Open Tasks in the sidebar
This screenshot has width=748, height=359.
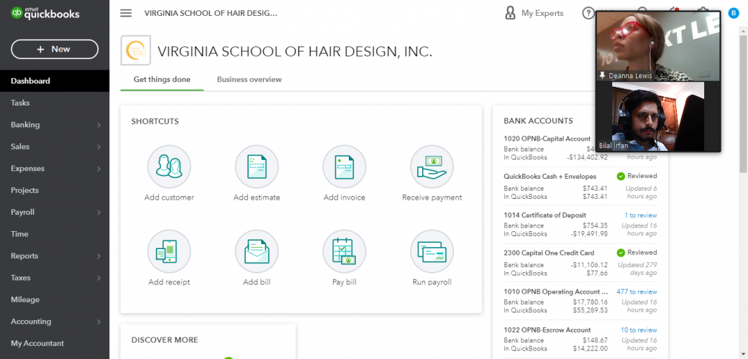(x=55, y=103)
